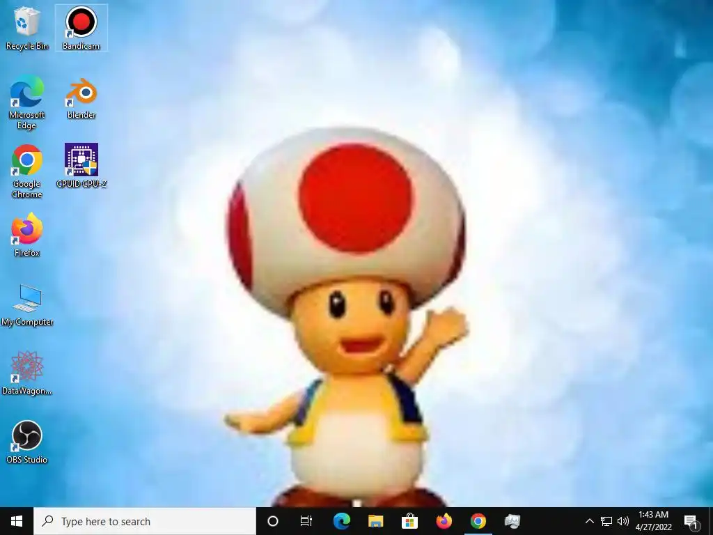Open the volume control tray icon
The width and height of the screenshot is (713, 535).
coord(623,521)
